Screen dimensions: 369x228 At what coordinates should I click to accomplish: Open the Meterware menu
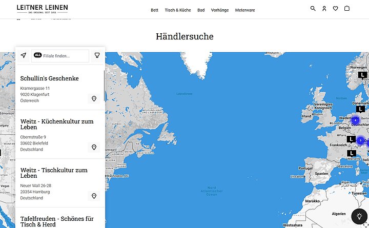pyautogui.click(x=245, y=10)
